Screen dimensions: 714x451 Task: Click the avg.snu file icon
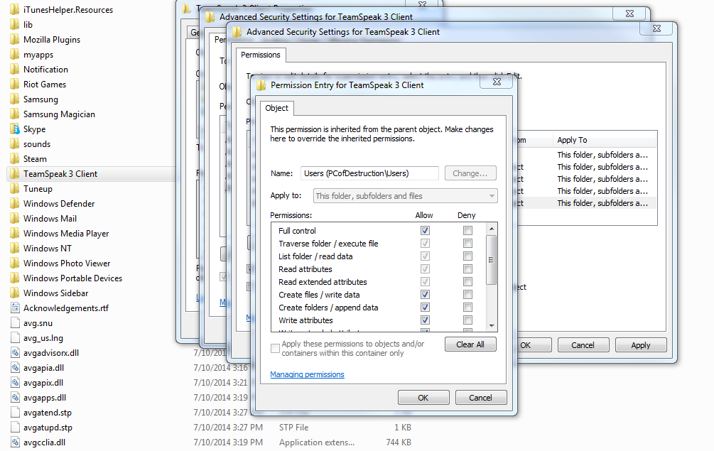(x=15, y=323)
